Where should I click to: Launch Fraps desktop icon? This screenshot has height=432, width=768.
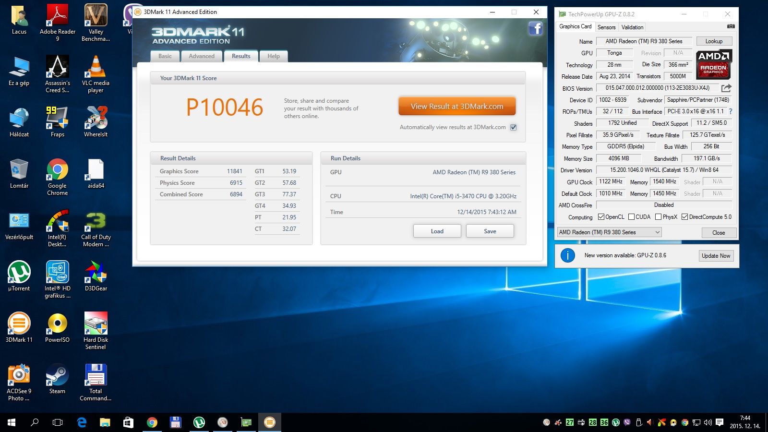tap(58, 122)
